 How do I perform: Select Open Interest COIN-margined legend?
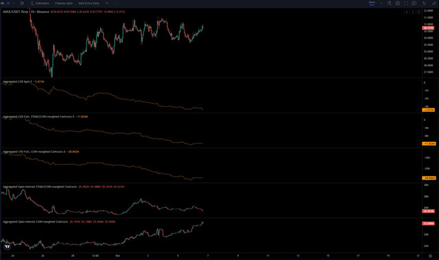pos(35,222)
